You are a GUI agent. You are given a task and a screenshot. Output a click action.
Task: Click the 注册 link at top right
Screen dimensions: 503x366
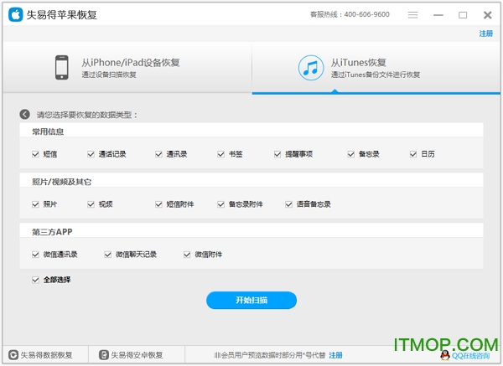485,34
